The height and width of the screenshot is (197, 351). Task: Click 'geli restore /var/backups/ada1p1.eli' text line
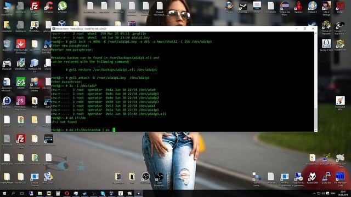click(x=111, y=69)
